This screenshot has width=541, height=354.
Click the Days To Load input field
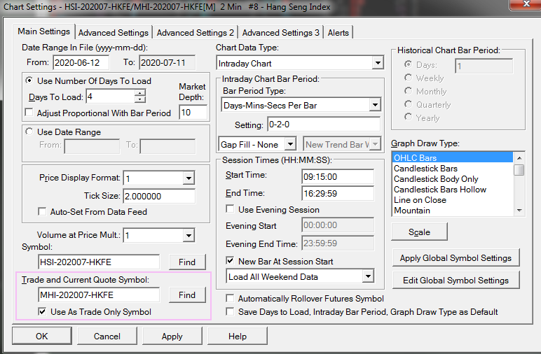coord(111,97)
